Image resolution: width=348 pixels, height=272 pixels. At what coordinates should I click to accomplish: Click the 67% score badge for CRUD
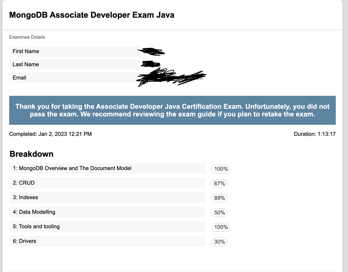(x=220, y=184)
